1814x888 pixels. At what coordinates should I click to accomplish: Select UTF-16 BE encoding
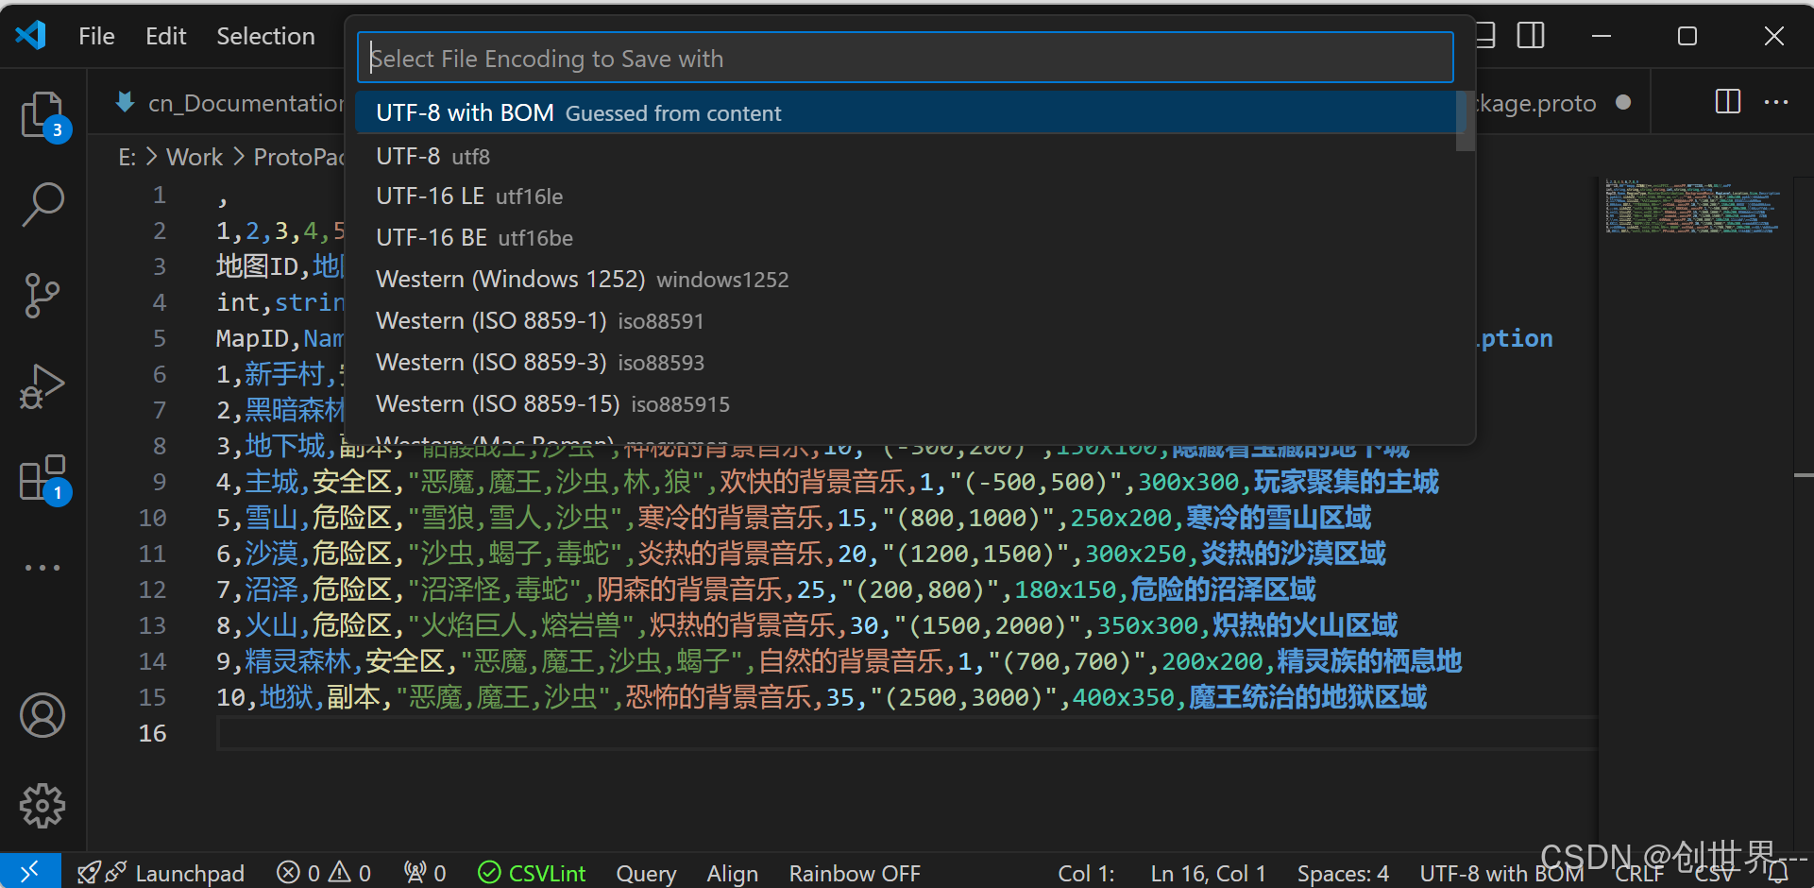[x=905, y=237]
